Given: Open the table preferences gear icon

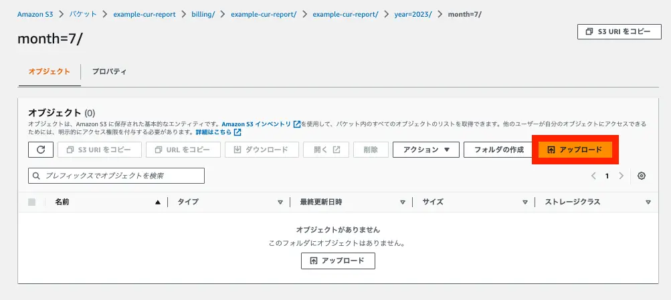Looking at the screenshot, I should click(x=642, y=176).
